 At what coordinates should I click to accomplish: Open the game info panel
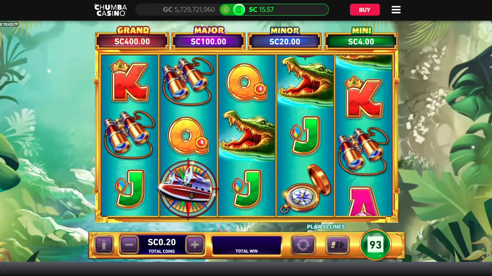pos(104,245)
